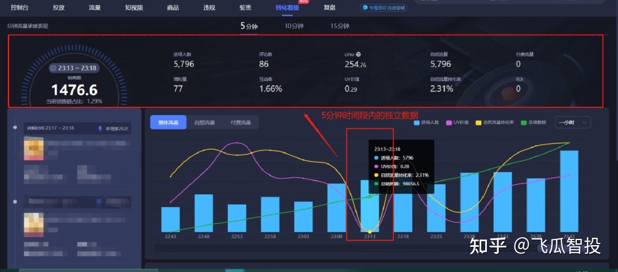Click the second product thumbnail in the timeline

(x=34, y=222)
